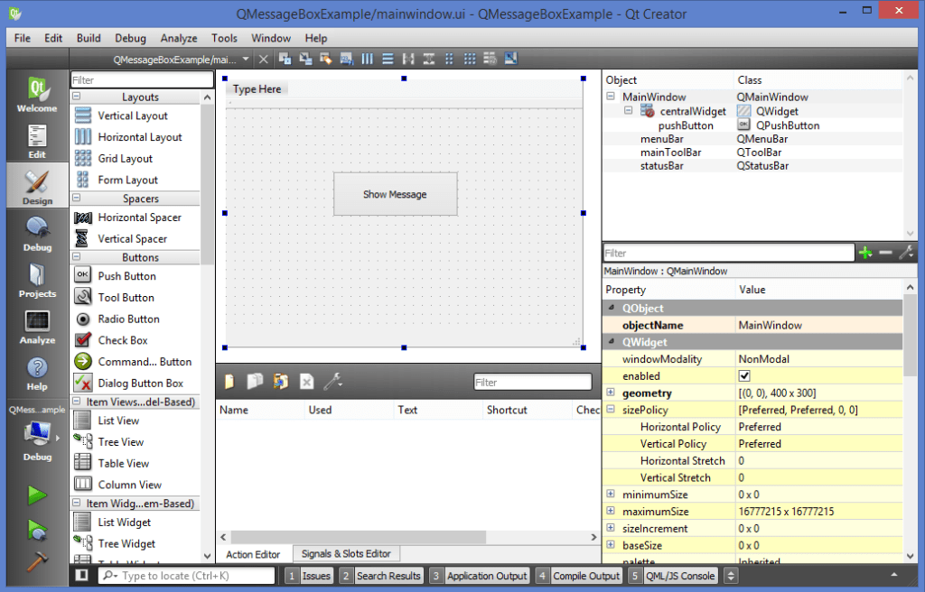Screen dimensions: 925x592
Task: Open the Analyze mode
Action: click(36, 328)
